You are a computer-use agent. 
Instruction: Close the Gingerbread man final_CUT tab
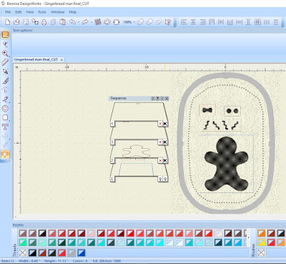61,59
